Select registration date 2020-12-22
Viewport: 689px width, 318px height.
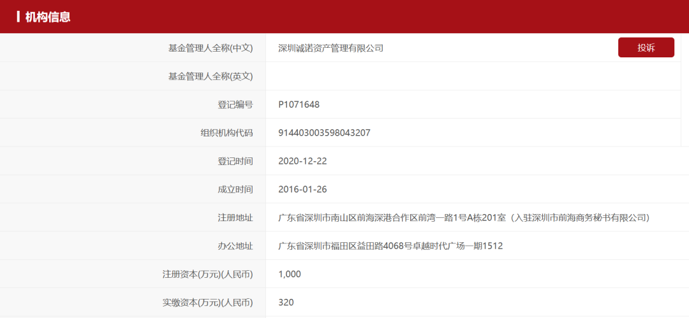click(x=303, y=161)
